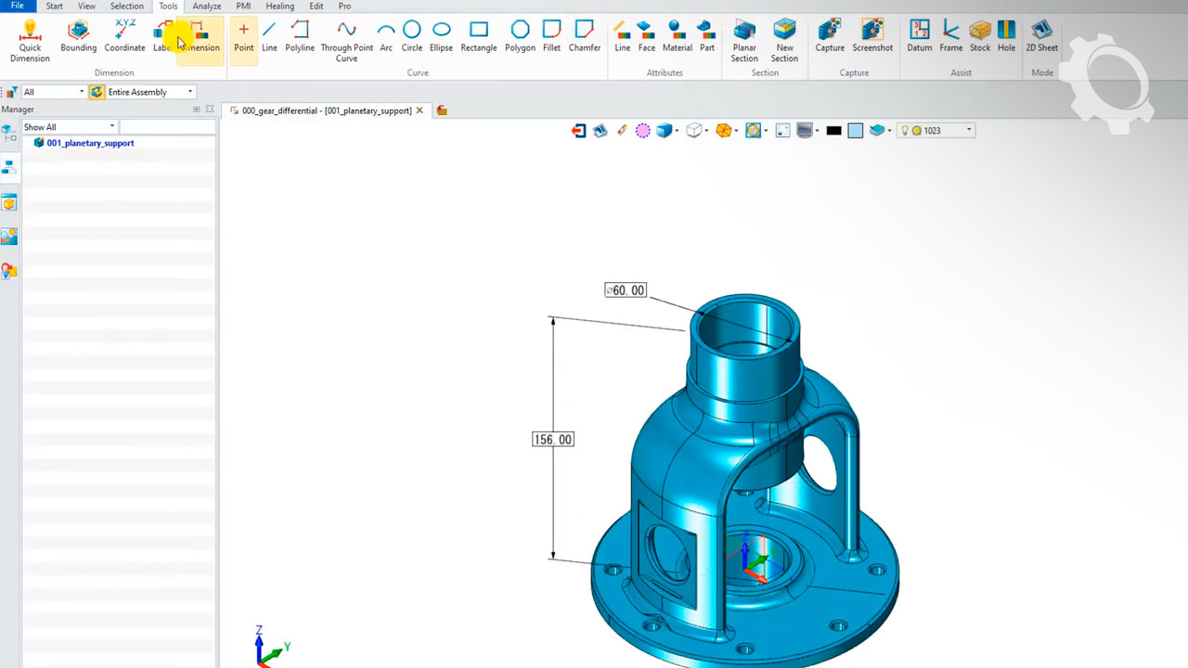Screen dimensions: 1188x668
Task: Select 001_planetary_support in the Manager tree
Action: [x=90, y=143]
